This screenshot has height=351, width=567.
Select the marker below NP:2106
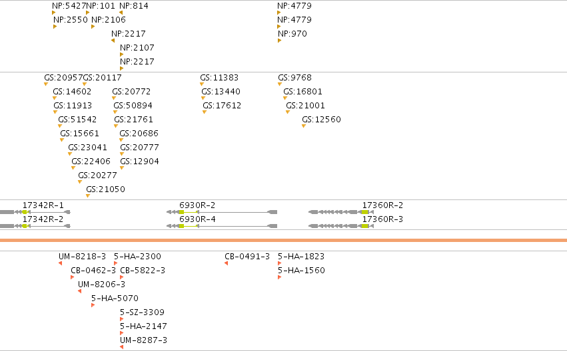pyautogui.click(x=93, y=27)
